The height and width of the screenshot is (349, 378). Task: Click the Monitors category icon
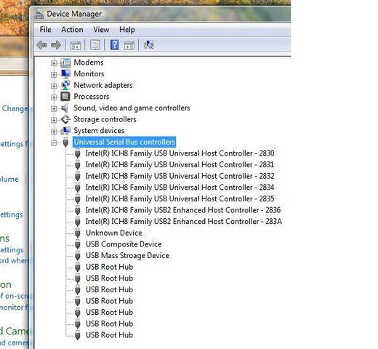pyautogui.click(x=65, y=73)
